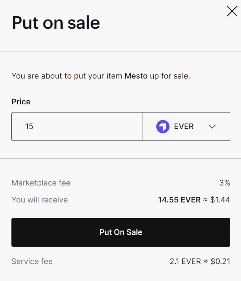This screenshot has height=281, width=241.
Task: Click the sentence about putting item up for sale
Action: point(101,76)
